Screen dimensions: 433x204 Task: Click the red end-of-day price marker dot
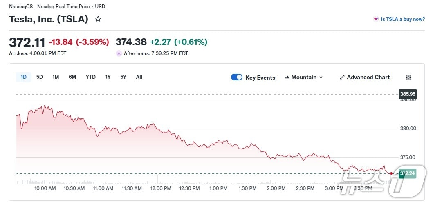pyautogui.click(x=391, y=173)
